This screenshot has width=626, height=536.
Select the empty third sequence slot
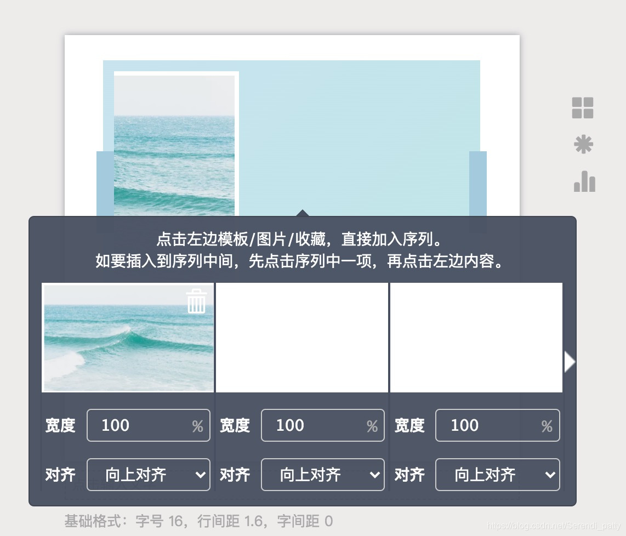point(476,338)
